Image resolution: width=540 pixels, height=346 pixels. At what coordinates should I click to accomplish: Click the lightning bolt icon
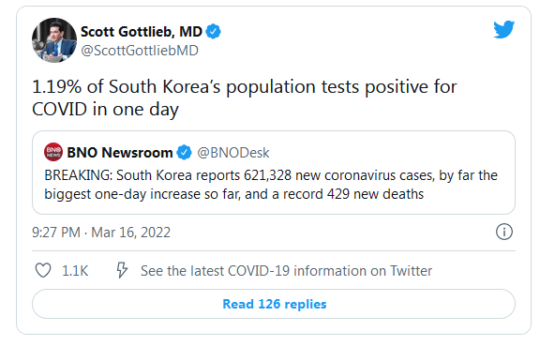coord(122,270)
